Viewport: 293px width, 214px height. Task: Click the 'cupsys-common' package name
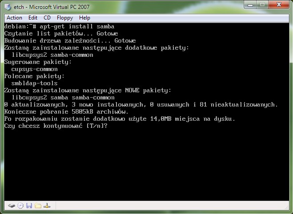pyautogui.click(x=34, y=69)
